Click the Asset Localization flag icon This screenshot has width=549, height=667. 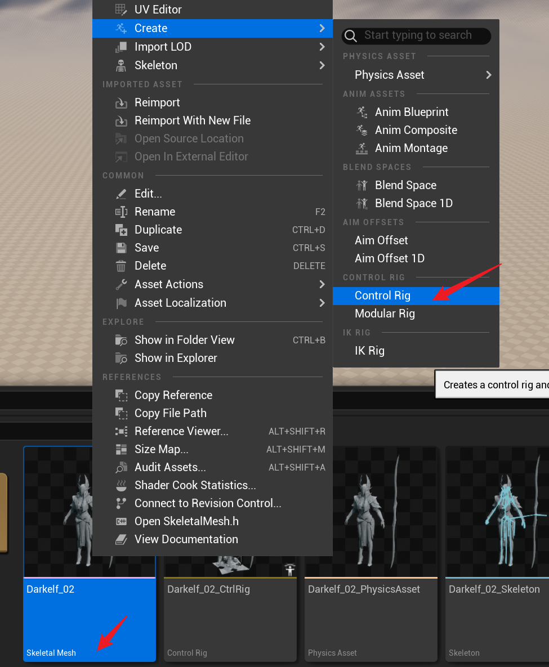[x=121, y=303]
